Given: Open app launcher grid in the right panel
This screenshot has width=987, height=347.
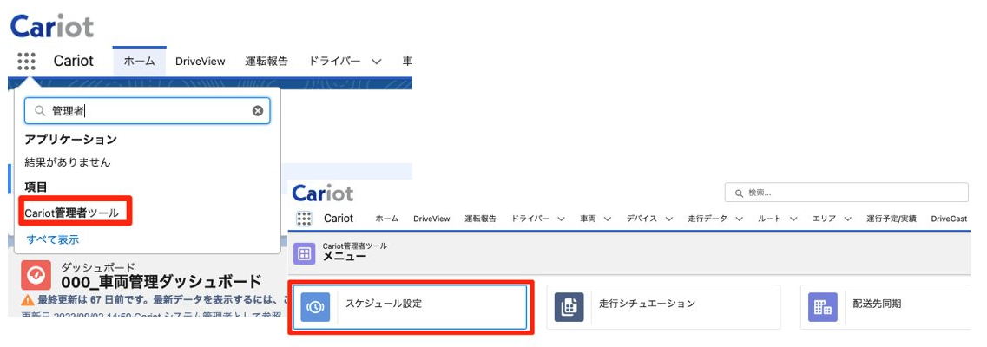Looking at the screenshot, I should [304, 218].
